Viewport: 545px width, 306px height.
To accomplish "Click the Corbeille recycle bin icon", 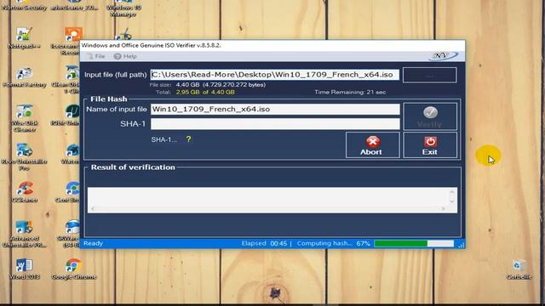I will point(519,269).
